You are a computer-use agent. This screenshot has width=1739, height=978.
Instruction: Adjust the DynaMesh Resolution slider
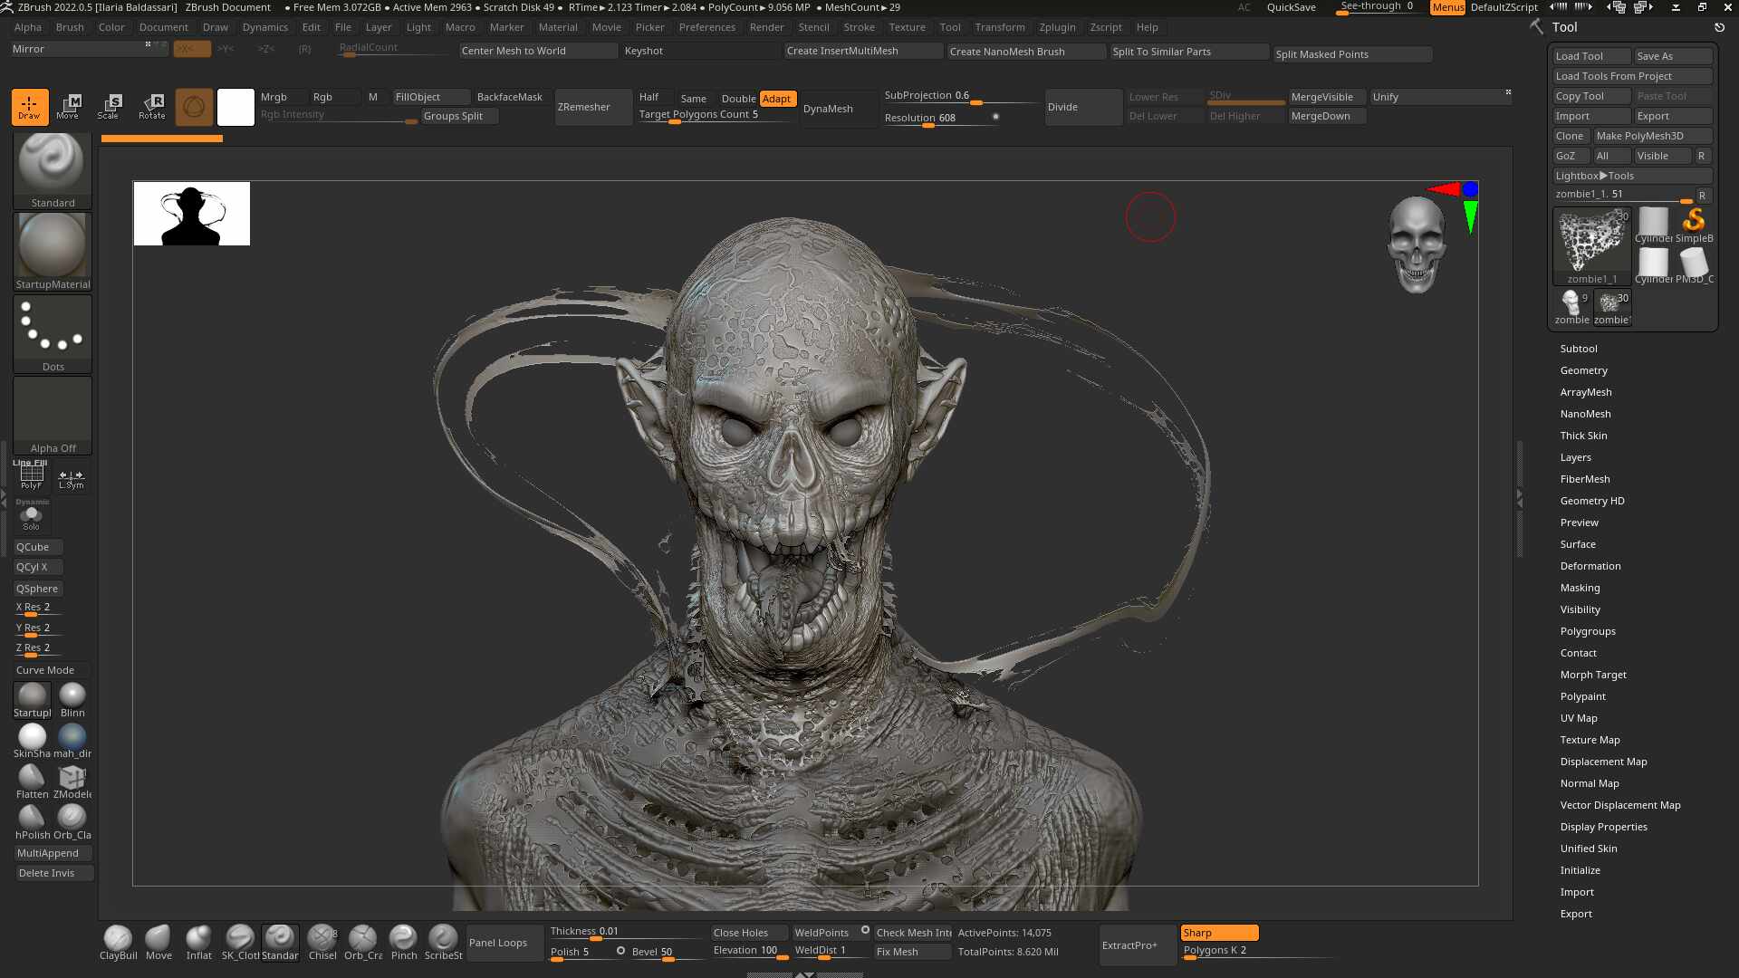(942, 119)
